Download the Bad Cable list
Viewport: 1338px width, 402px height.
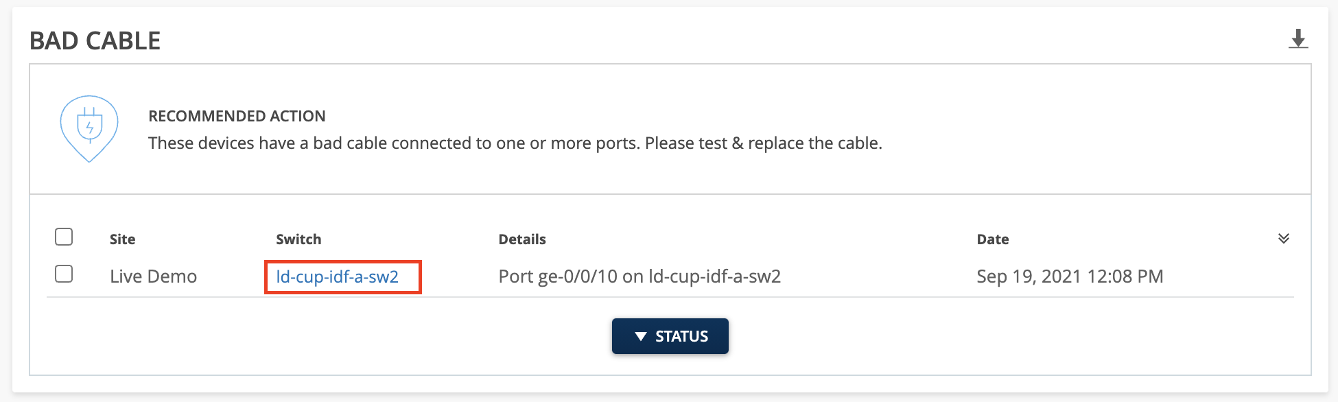pos(1298,39)
